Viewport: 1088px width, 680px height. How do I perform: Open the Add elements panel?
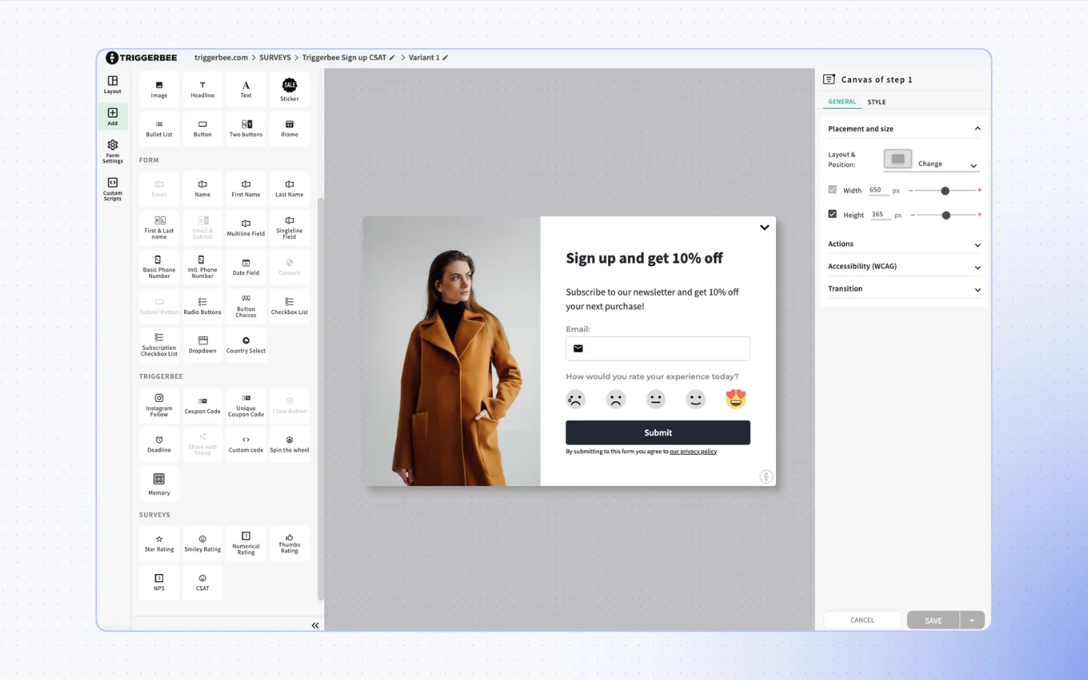pyautogui.click(x=113, y=116)
